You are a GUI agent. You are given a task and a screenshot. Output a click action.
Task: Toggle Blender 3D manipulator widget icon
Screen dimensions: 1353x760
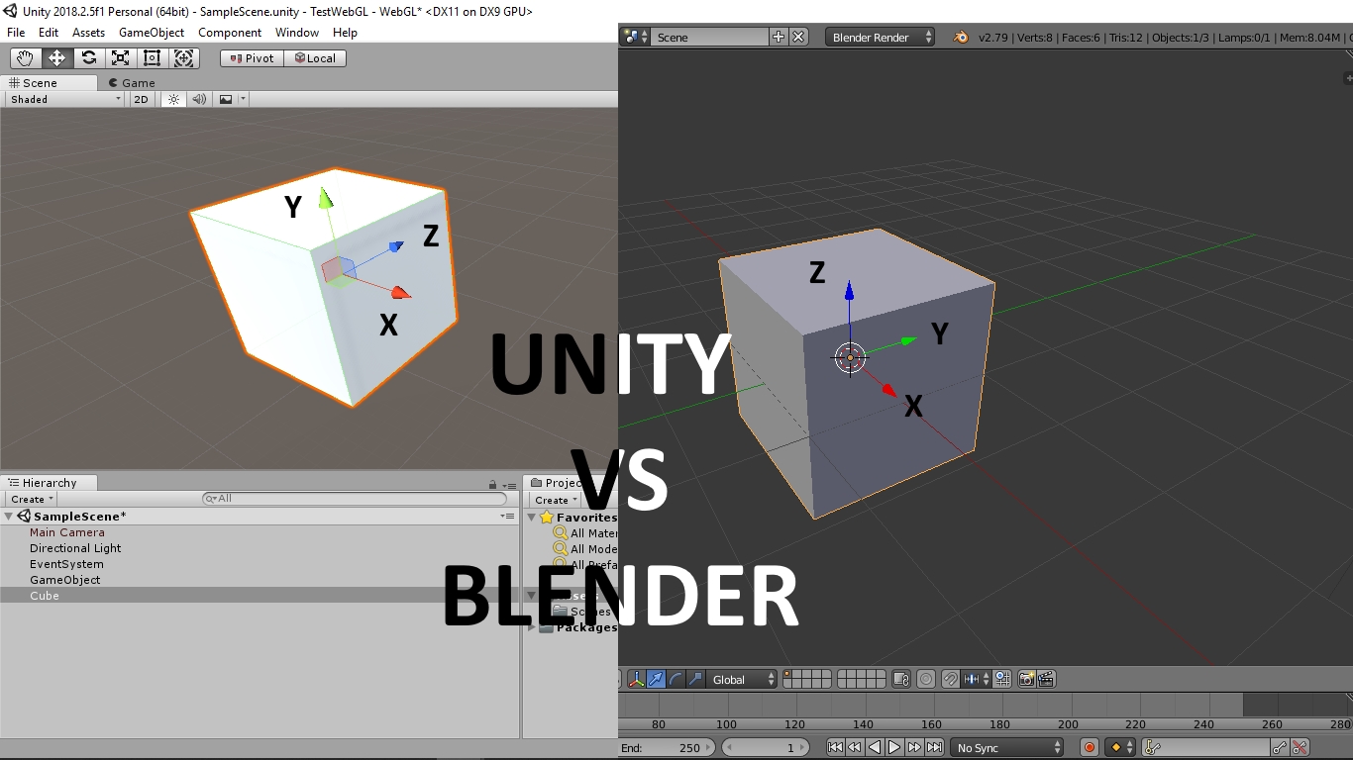[636, 679]
